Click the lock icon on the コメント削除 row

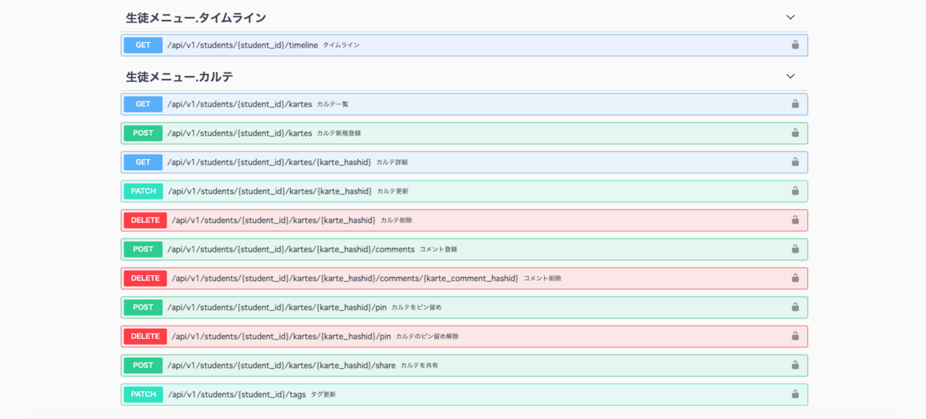[795, 278]
